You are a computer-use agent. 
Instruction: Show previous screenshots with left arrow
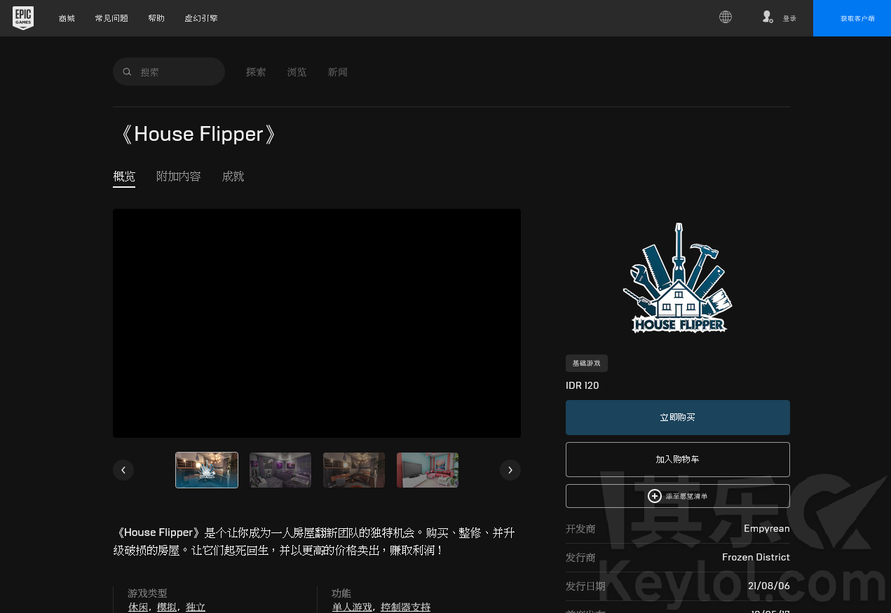tap(123, 470)
